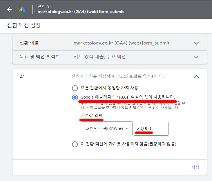Select 모든 전환에서 동일한 가치 사용 radio
The height and width of the screenshot is (181, 212).
click(75, 88)
